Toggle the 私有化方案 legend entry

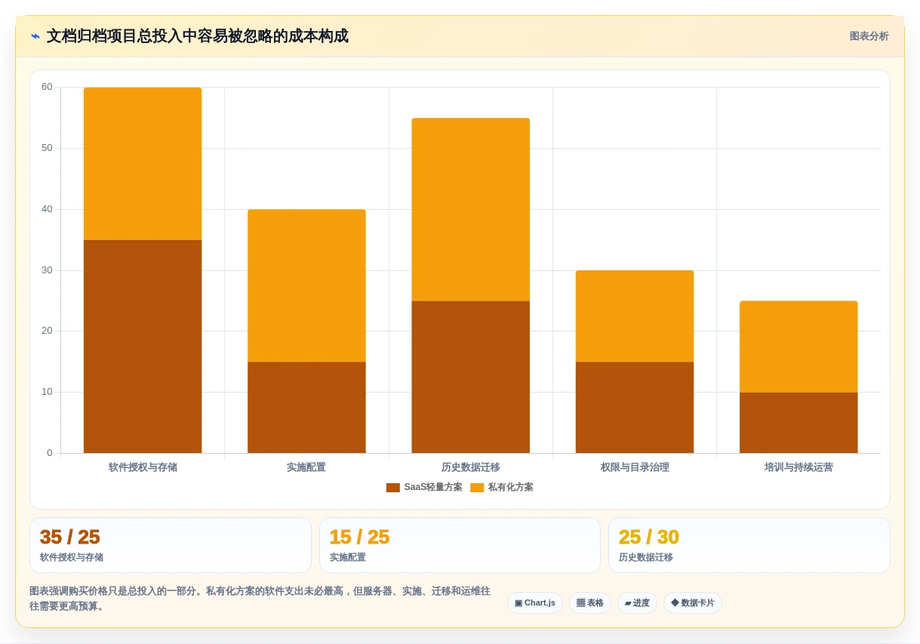502,488
